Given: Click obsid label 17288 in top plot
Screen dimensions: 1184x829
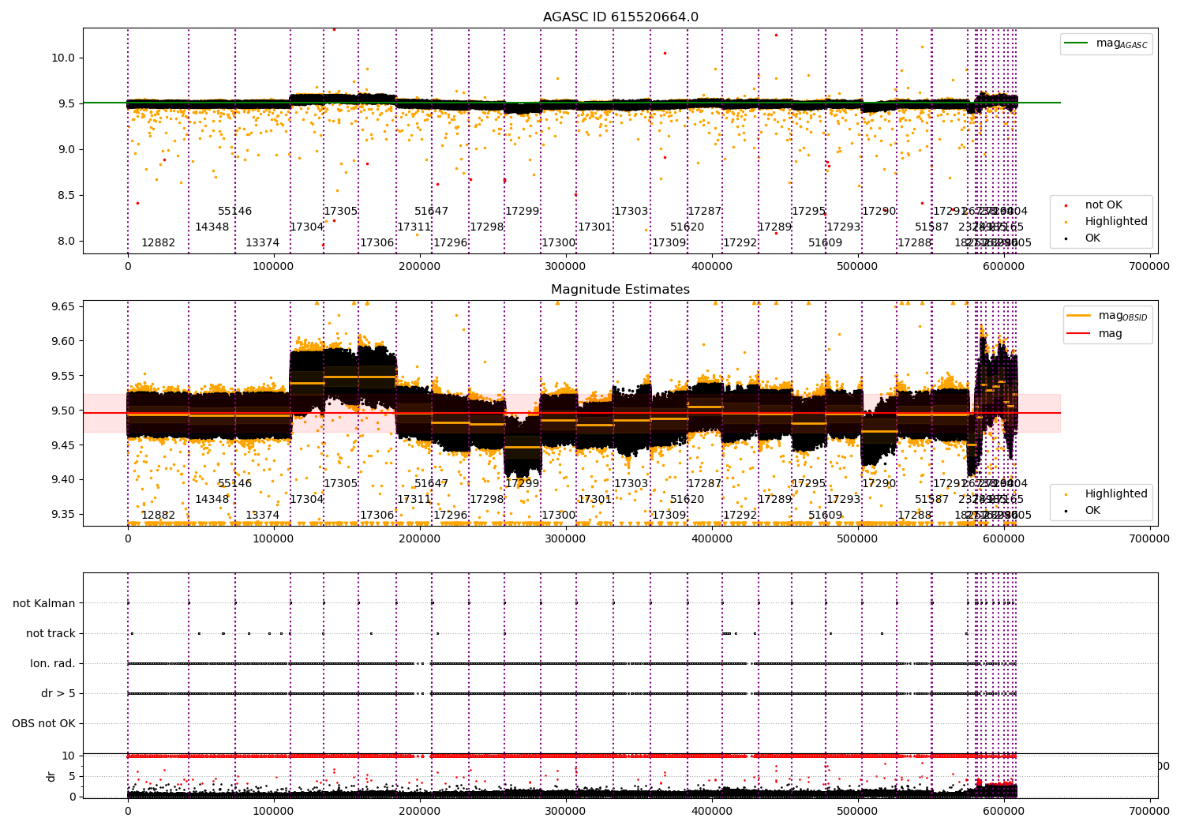Looking at the screenshot, I should [915, 242].
